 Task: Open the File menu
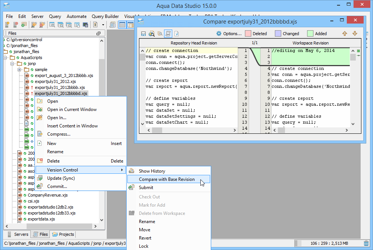(9, 16)
